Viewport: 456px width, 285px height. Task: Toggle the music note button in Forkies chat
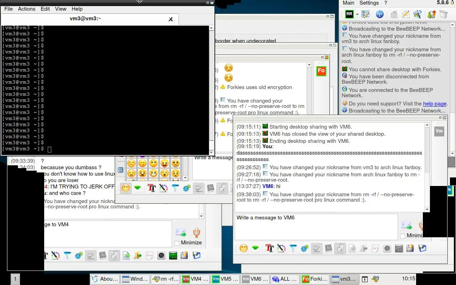pos(222,188)
